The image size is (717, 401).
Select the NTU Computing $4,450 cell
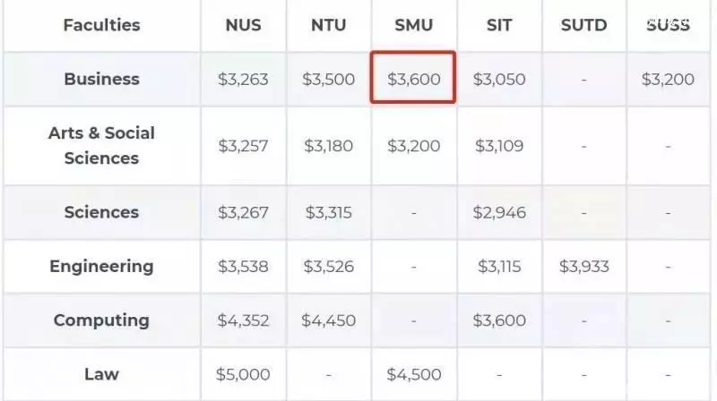click(x=328, y=320)
